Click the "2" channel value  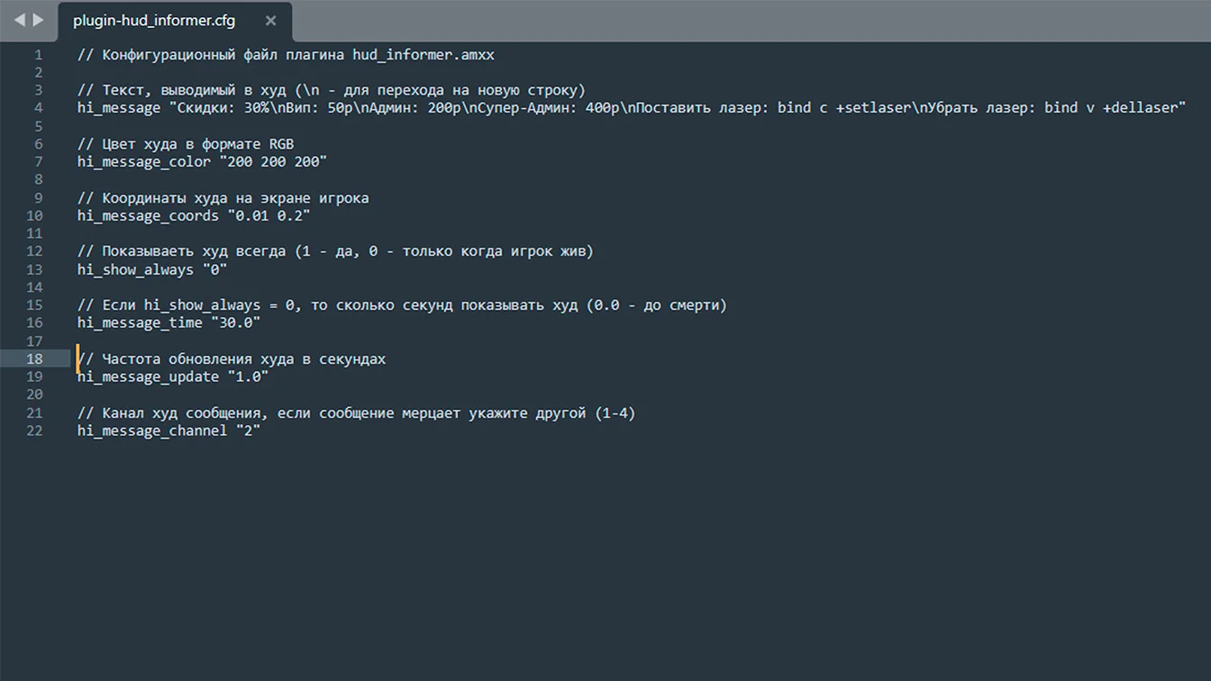tap(248, 431)
